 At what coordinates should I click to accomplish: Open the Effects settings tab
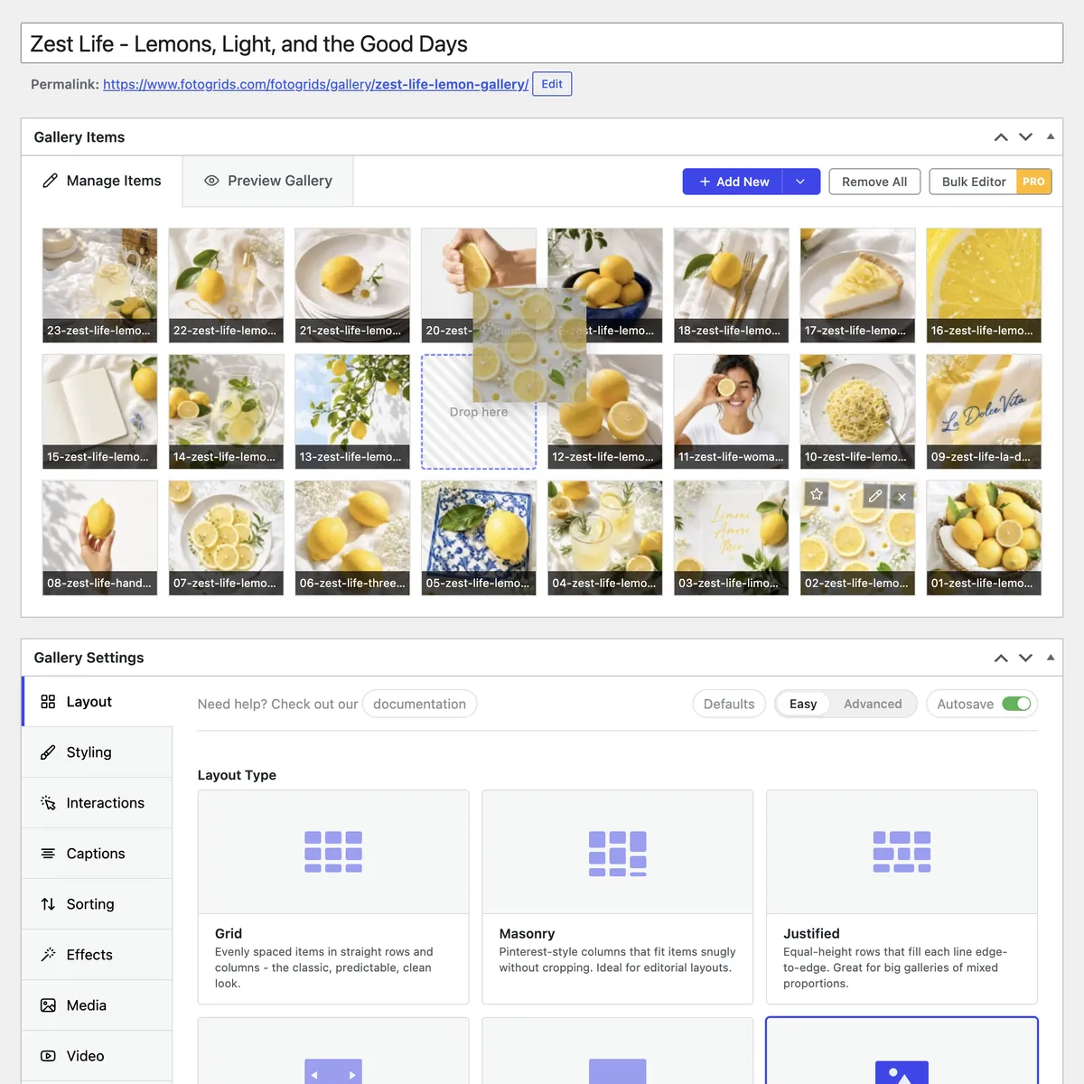[x=97, y=955]
